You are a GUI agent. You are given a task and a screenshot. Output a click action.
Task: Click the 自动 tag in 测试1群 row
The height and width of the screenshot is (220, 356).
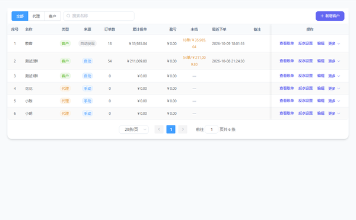click(x=87, y=76)
